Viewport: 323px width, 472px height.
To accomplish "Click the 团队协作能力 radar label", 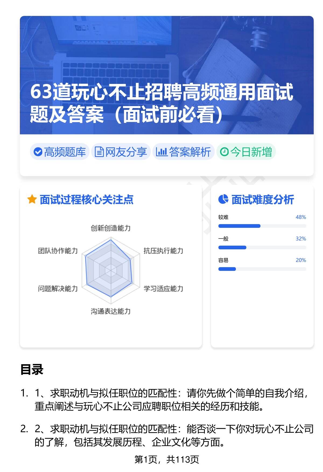I will pos(58,251).
